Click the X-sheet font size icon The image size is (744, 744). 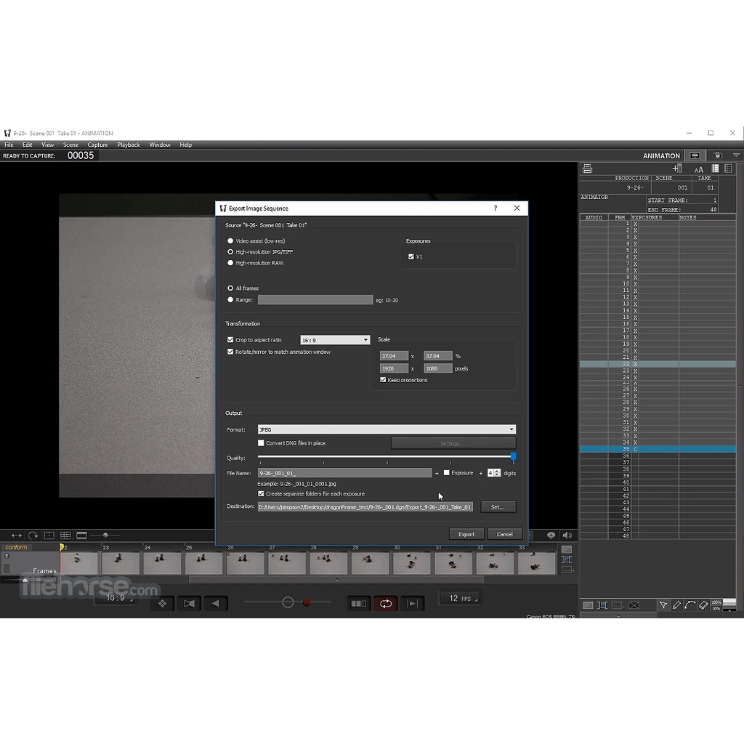tap(698, 169)
